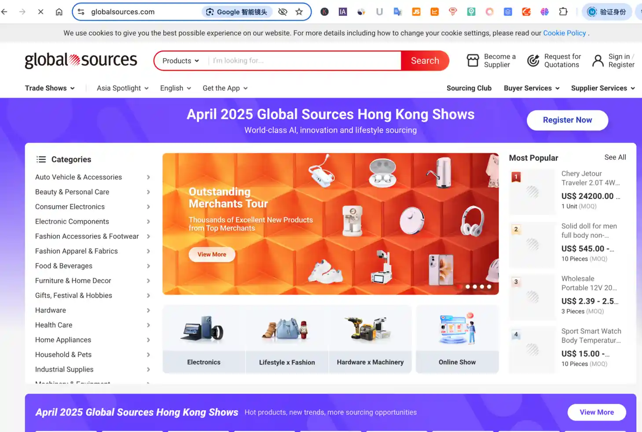Click the Request for Quotations icon

point(533,60)
